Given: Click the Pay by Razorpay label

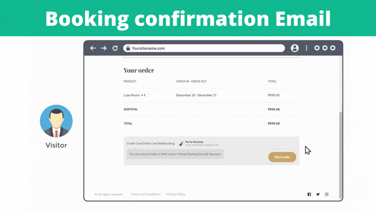Looking at the screenshot, I should click(x=194, y=142).
